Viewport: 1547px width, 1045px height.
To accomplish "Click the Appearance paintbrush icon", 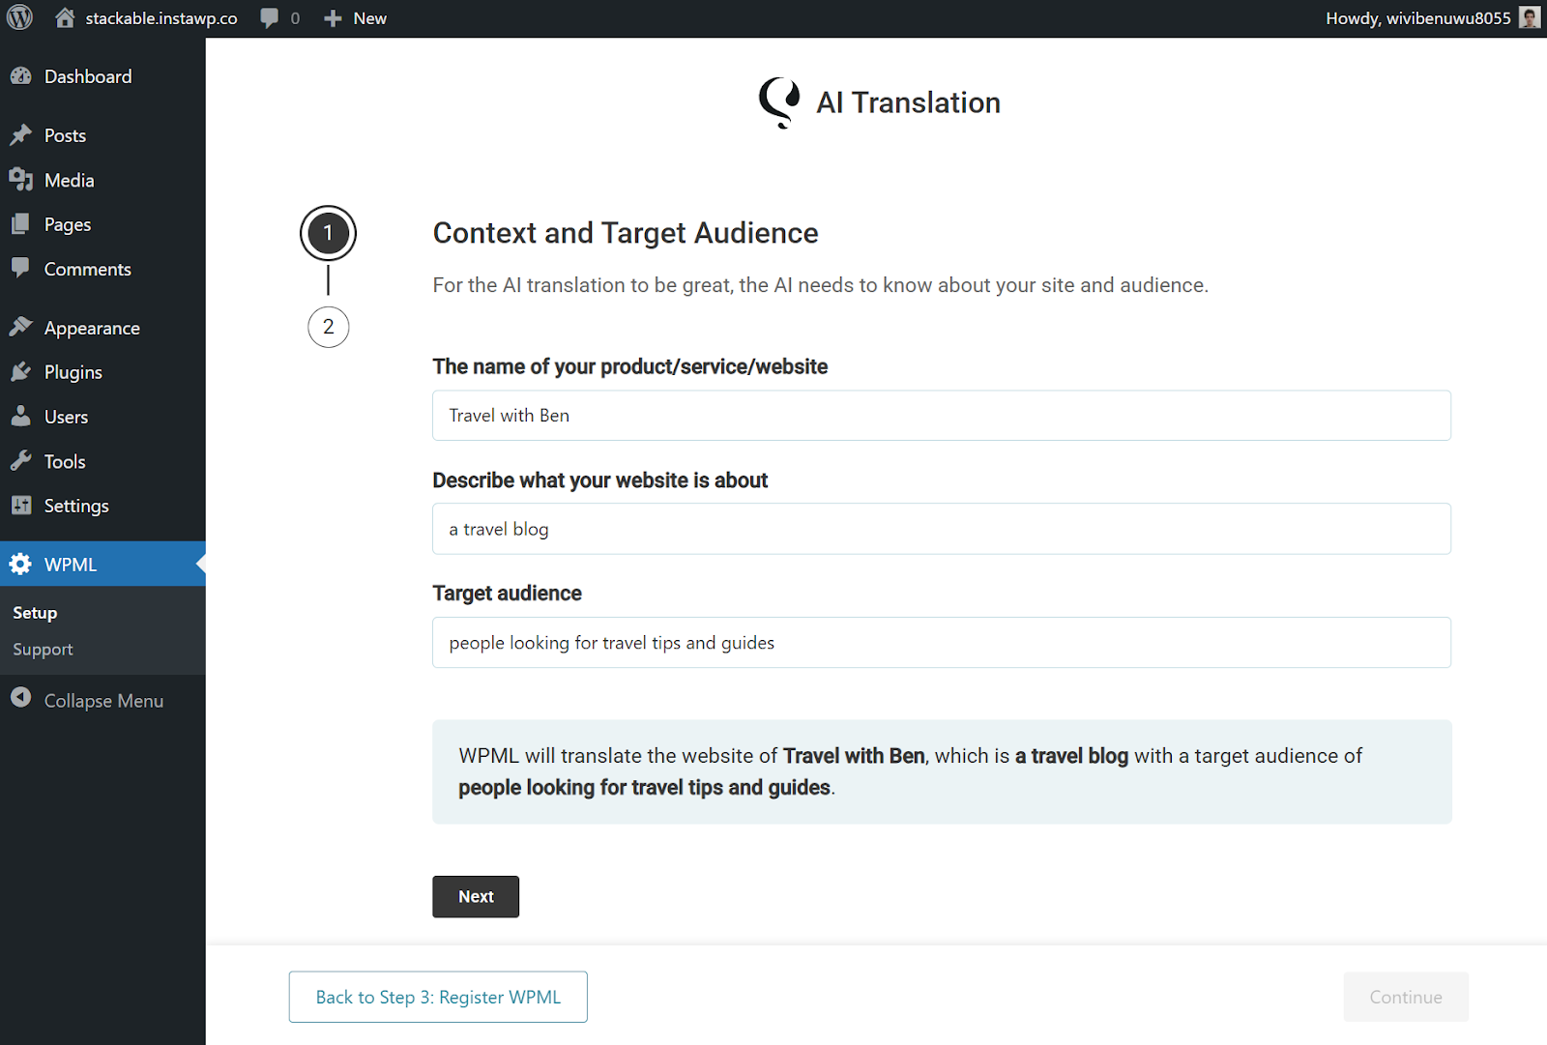I will coord(21,328).
